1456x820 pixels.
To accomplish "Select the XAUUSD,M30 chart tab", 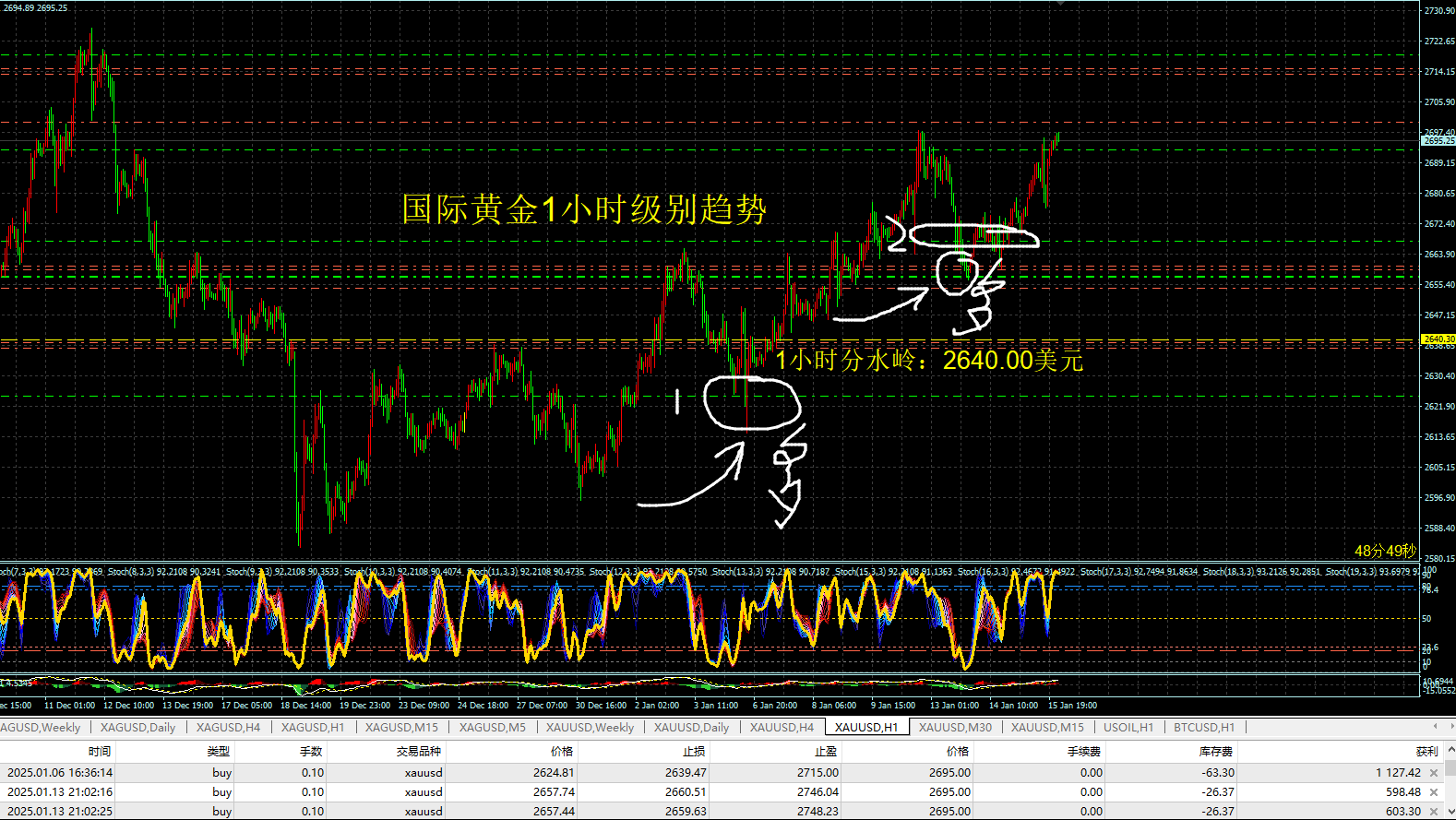I will tap(955, 728).
